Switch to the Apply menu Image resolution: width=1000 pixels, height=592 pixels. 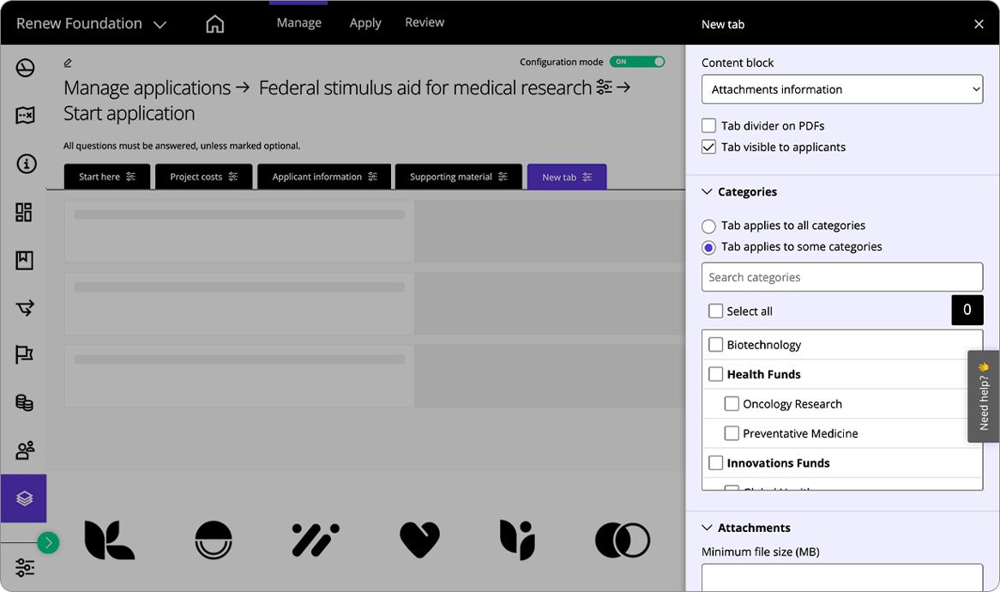pyautogui.click(x=364, y=23)
